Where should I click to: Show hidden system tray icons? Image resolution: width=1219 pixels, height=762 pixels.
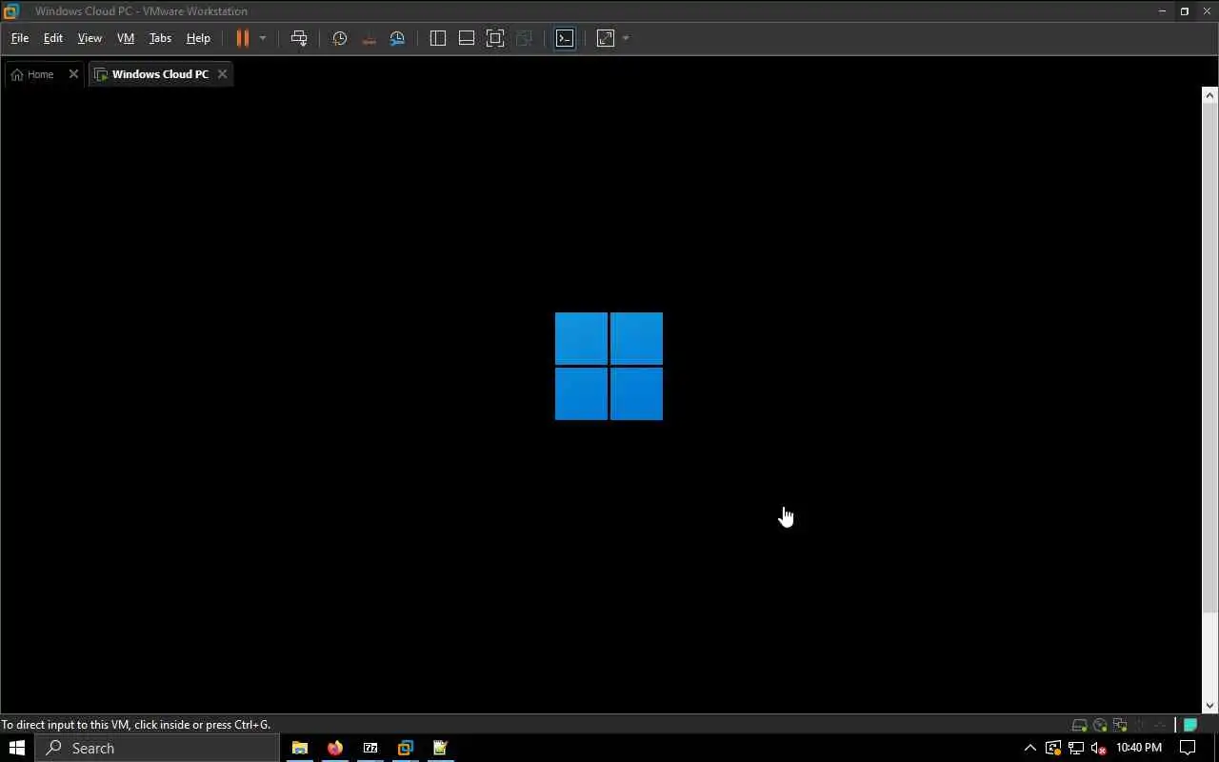[x=1029, y=748]
